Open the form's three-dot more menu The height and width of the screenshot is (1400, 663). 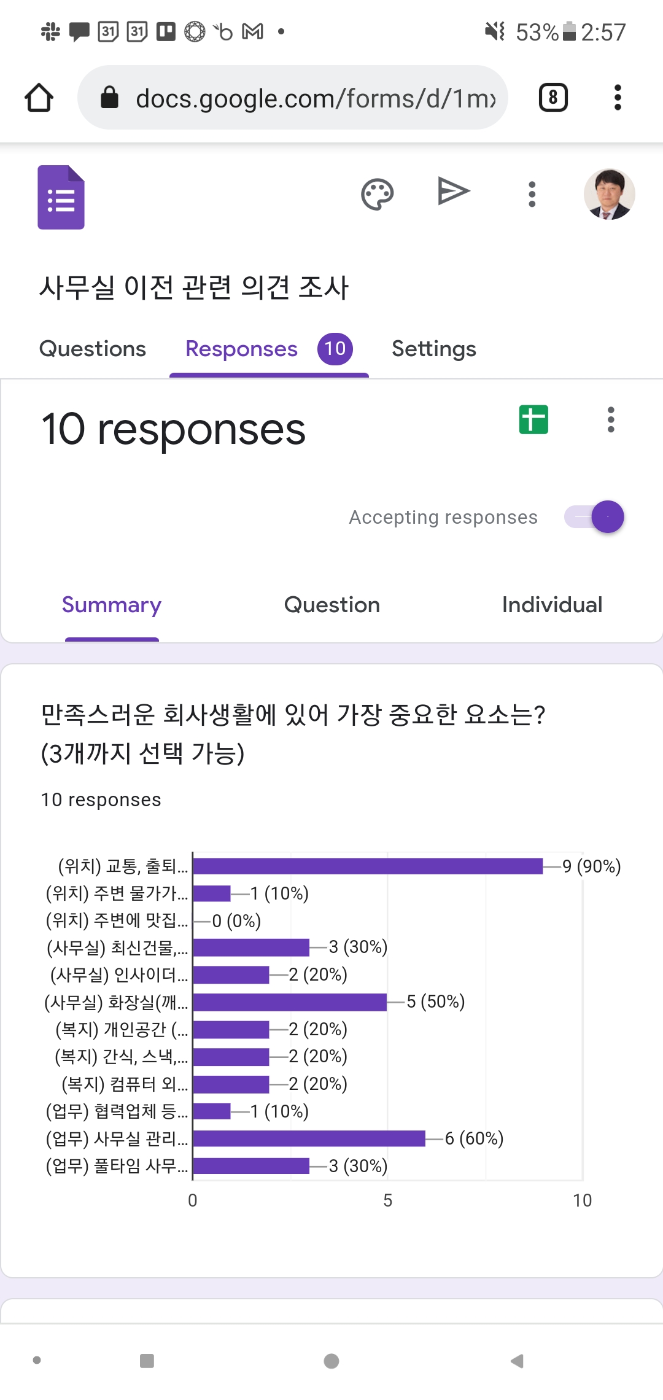[x=532, y=195]
